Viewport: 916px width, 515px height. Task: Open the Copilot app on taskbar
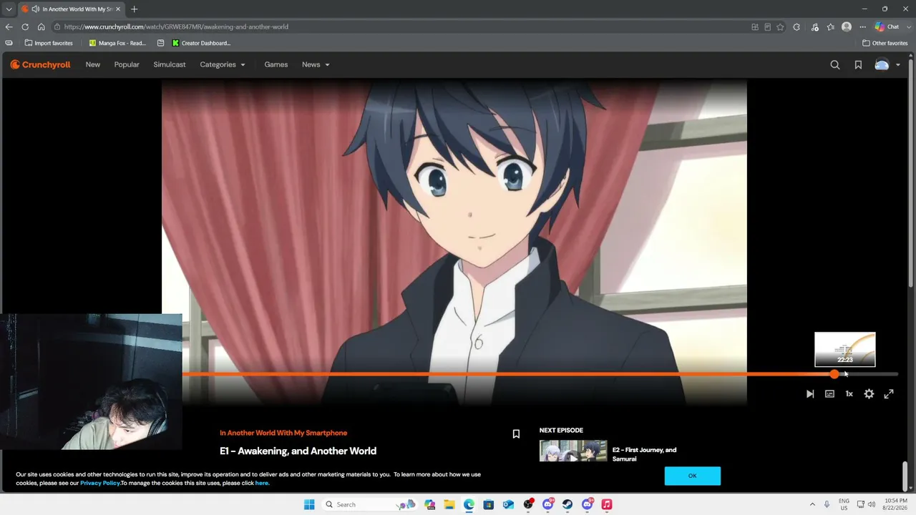click(429, 504)
